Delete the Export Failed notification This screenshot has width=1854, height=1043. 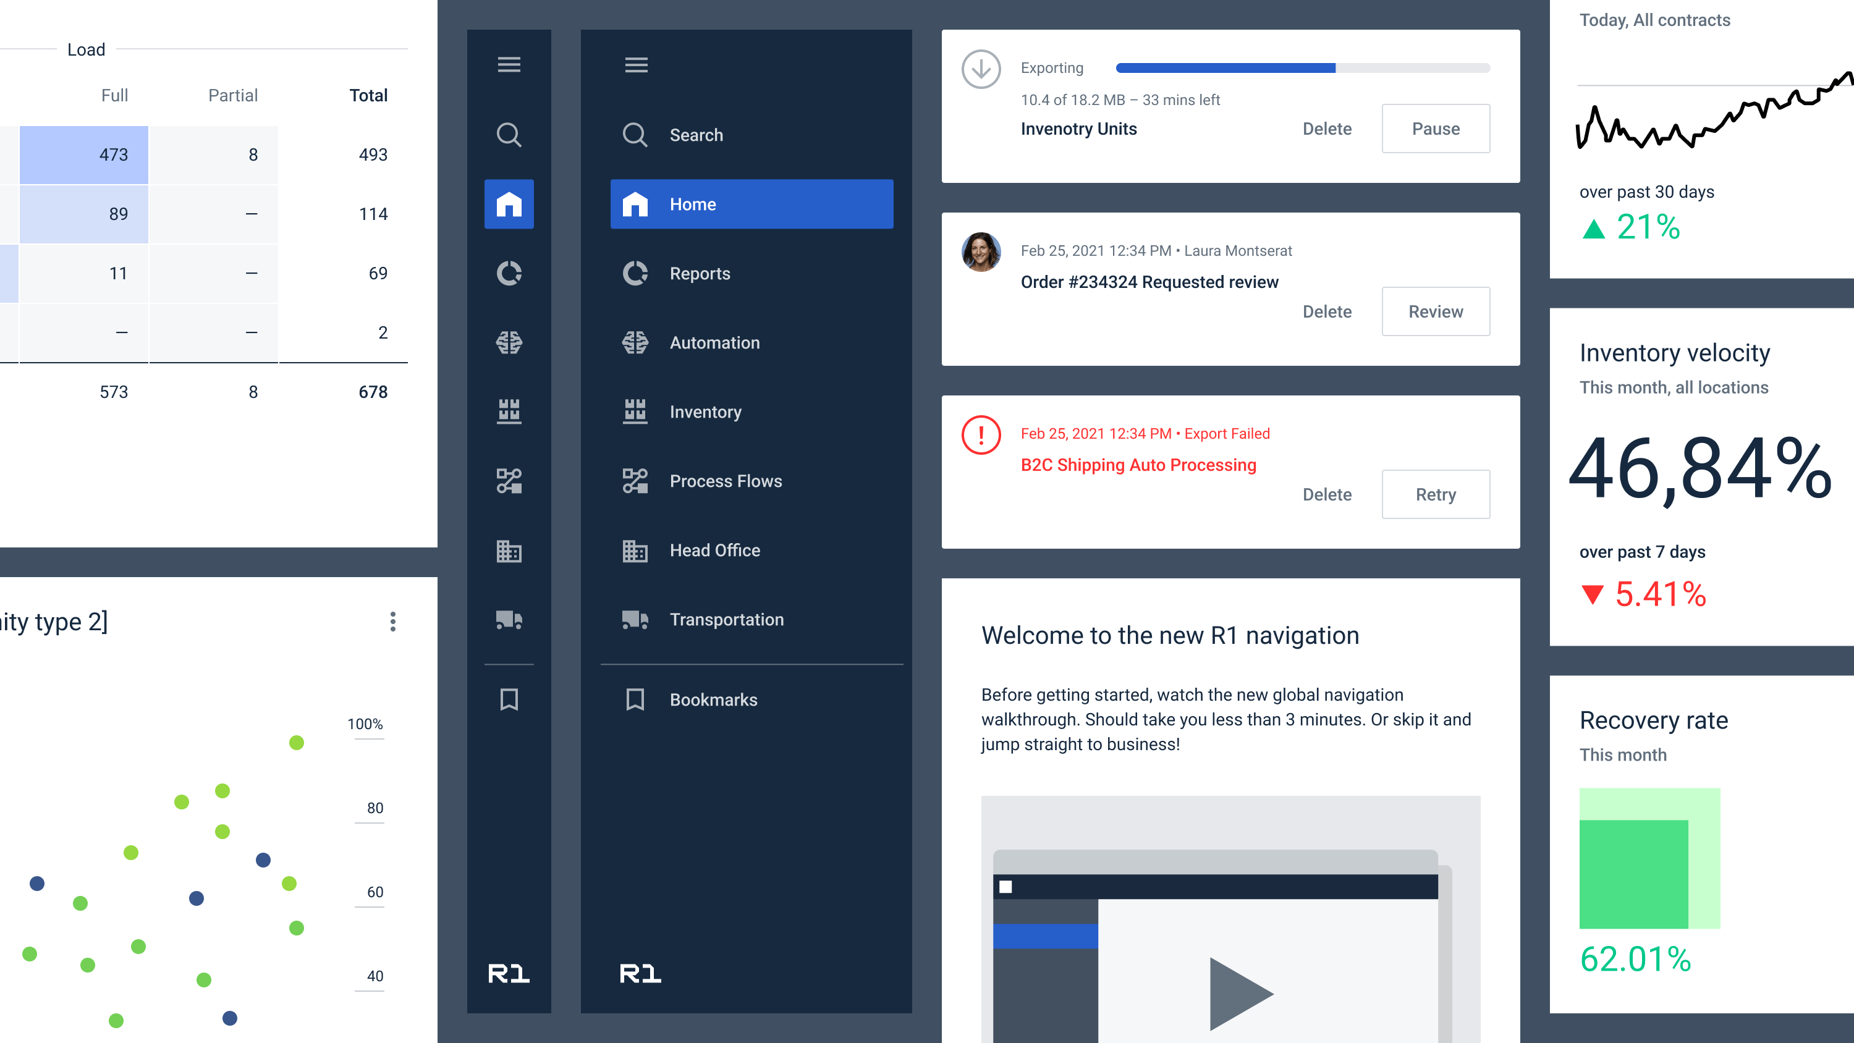point(1327,494)
